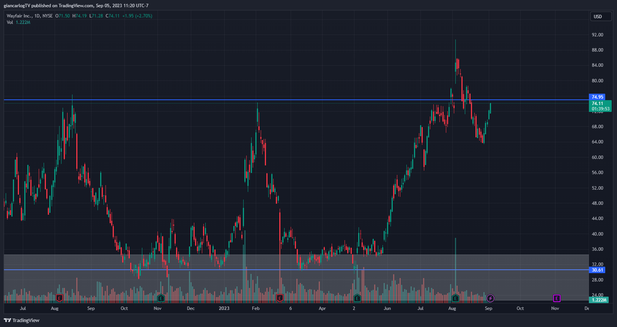Click the TradingView logo at bottom left
The image size is (617, 327).
22,320
